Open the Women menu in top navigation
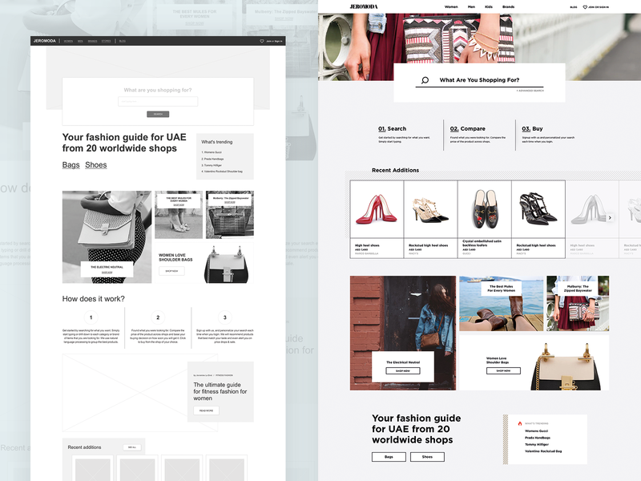The image size is (641, 481). click(x=451, y=6)
